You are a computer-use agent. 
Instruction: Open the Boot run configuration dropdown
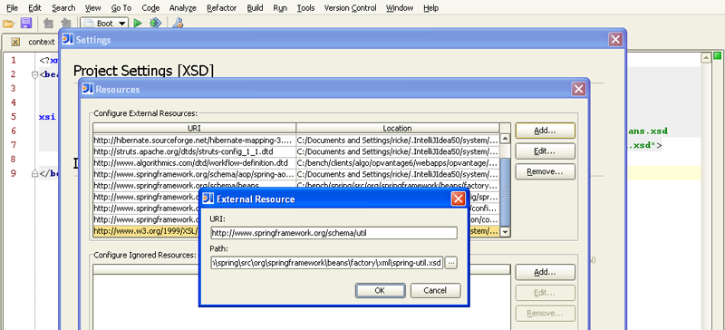point(104,24)
